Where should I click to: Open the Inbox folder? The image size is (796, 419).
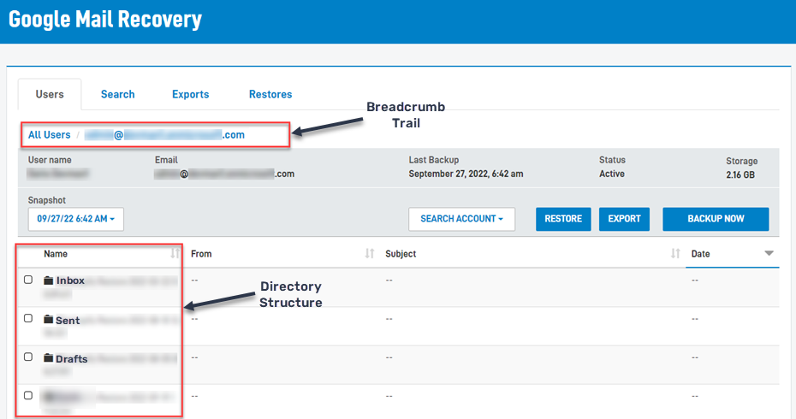[70, 280]
